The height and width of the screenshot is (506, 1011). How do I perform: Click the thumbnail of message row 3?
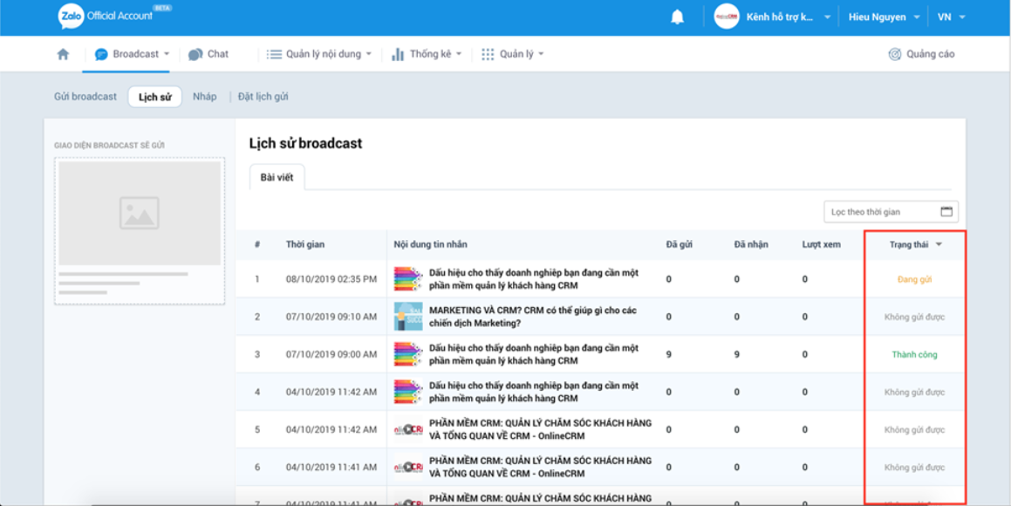click(x=408, y=354)
